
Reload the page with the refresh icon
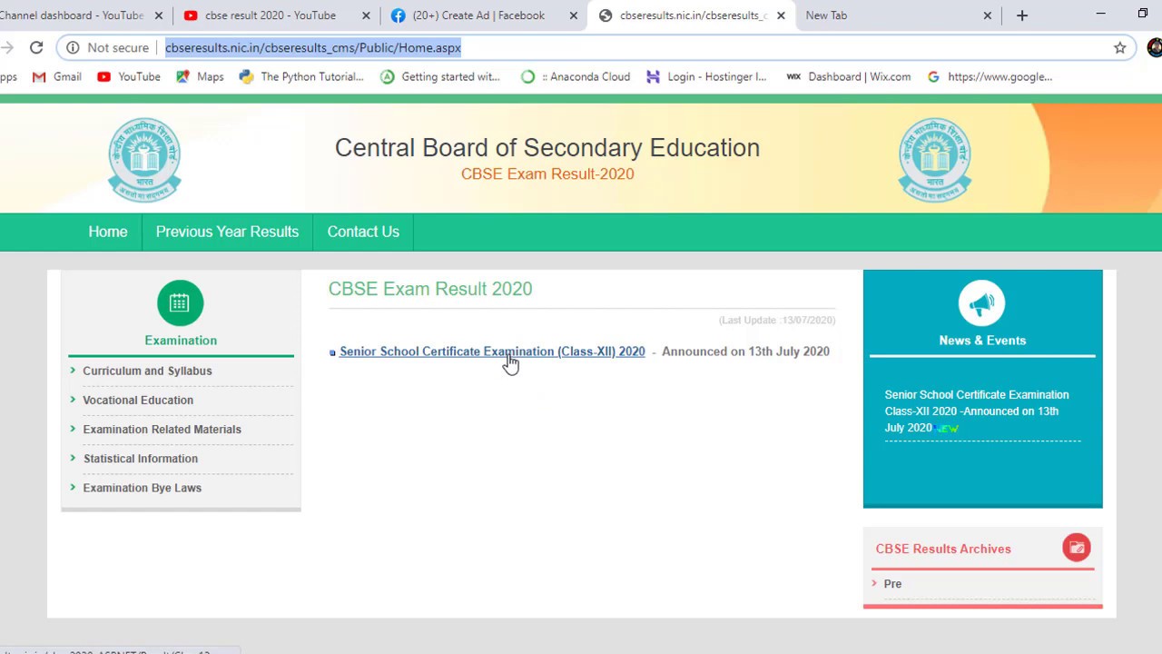tap(36, 47)
